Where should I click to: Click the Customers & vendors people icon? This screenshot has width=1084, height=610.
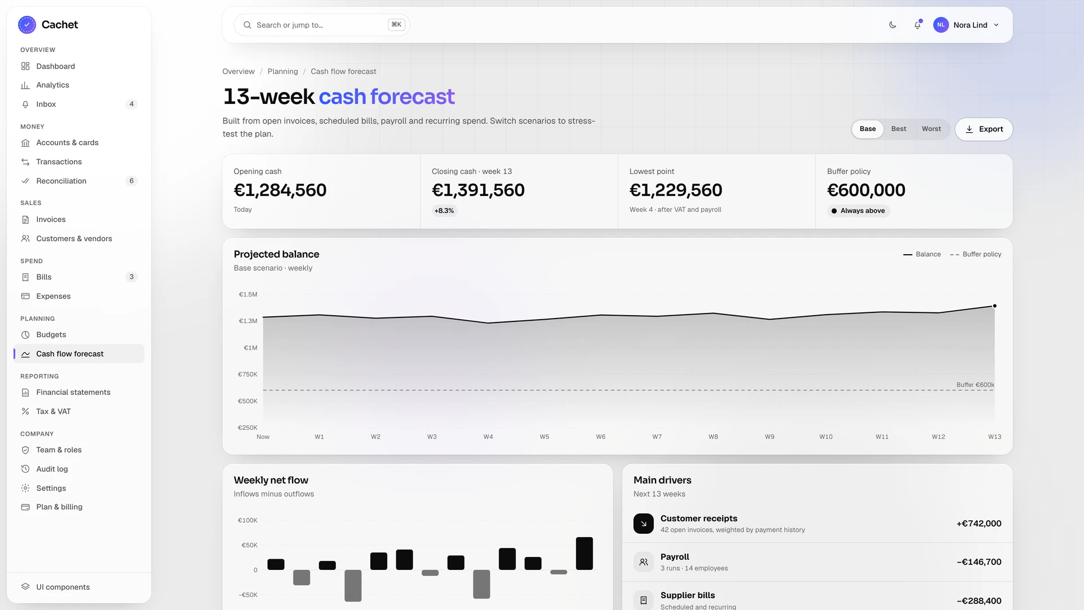click(25, 239)
